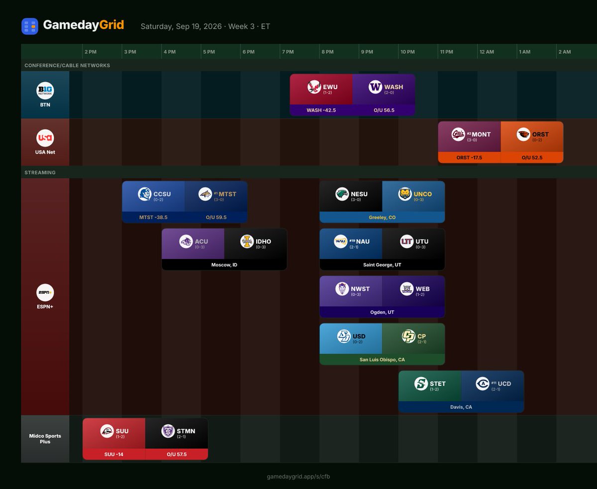This screenshot has width=597, height=489.
Task: Click the STET Stetson team logo
Action: [x=421, y=384]
